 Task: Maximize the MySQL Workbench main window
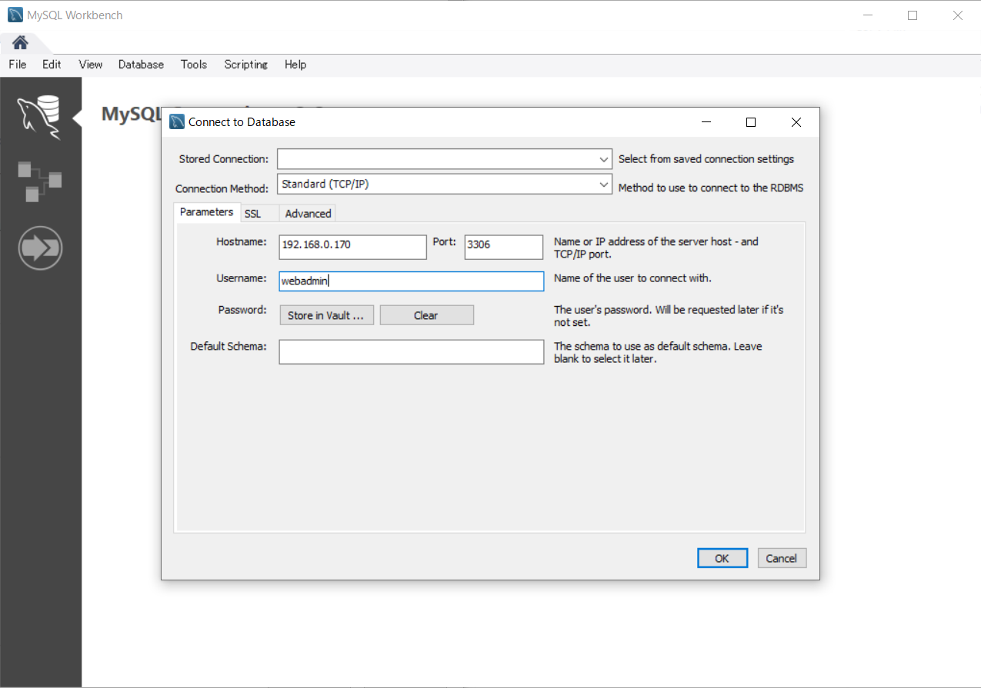[x=913, y=15]
